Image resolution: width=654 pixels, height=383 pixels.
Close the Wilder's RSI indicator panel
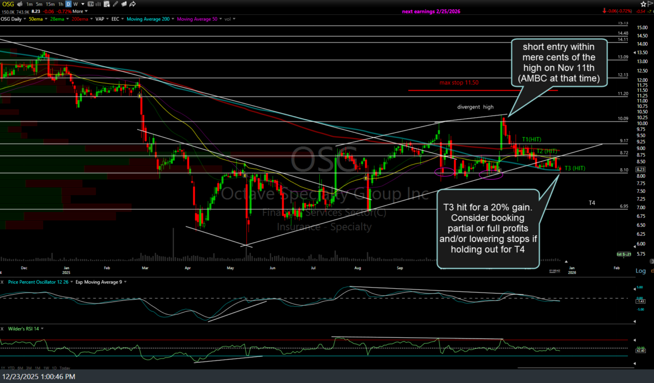3,329
